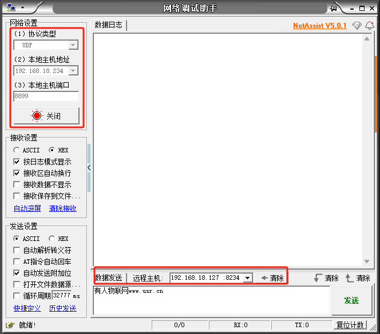Switch to the 数据日志 tab
Viewport: 380px width, 334px height.
click(x=109, y=25)
